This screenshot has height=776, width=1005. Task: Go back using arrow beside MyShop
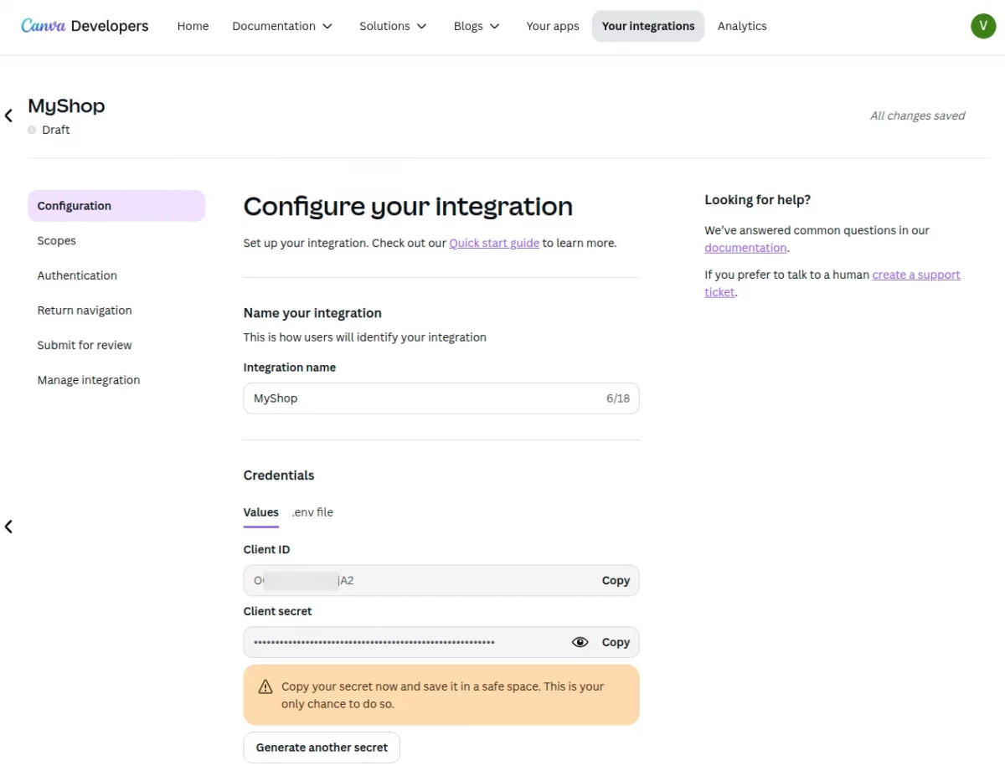[8, 116]
